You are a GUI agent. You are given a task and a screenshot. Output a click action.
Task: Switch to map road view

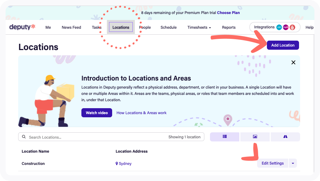(x=285, y=137)
